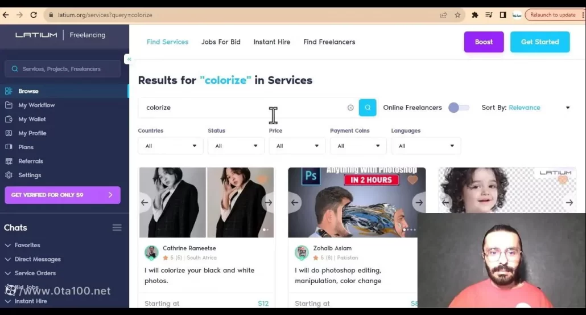Viewport: 586px width, 315px height.
Task: Favorite Cathrine Rameetse's service heart icon
Action: tap(262, 180)
